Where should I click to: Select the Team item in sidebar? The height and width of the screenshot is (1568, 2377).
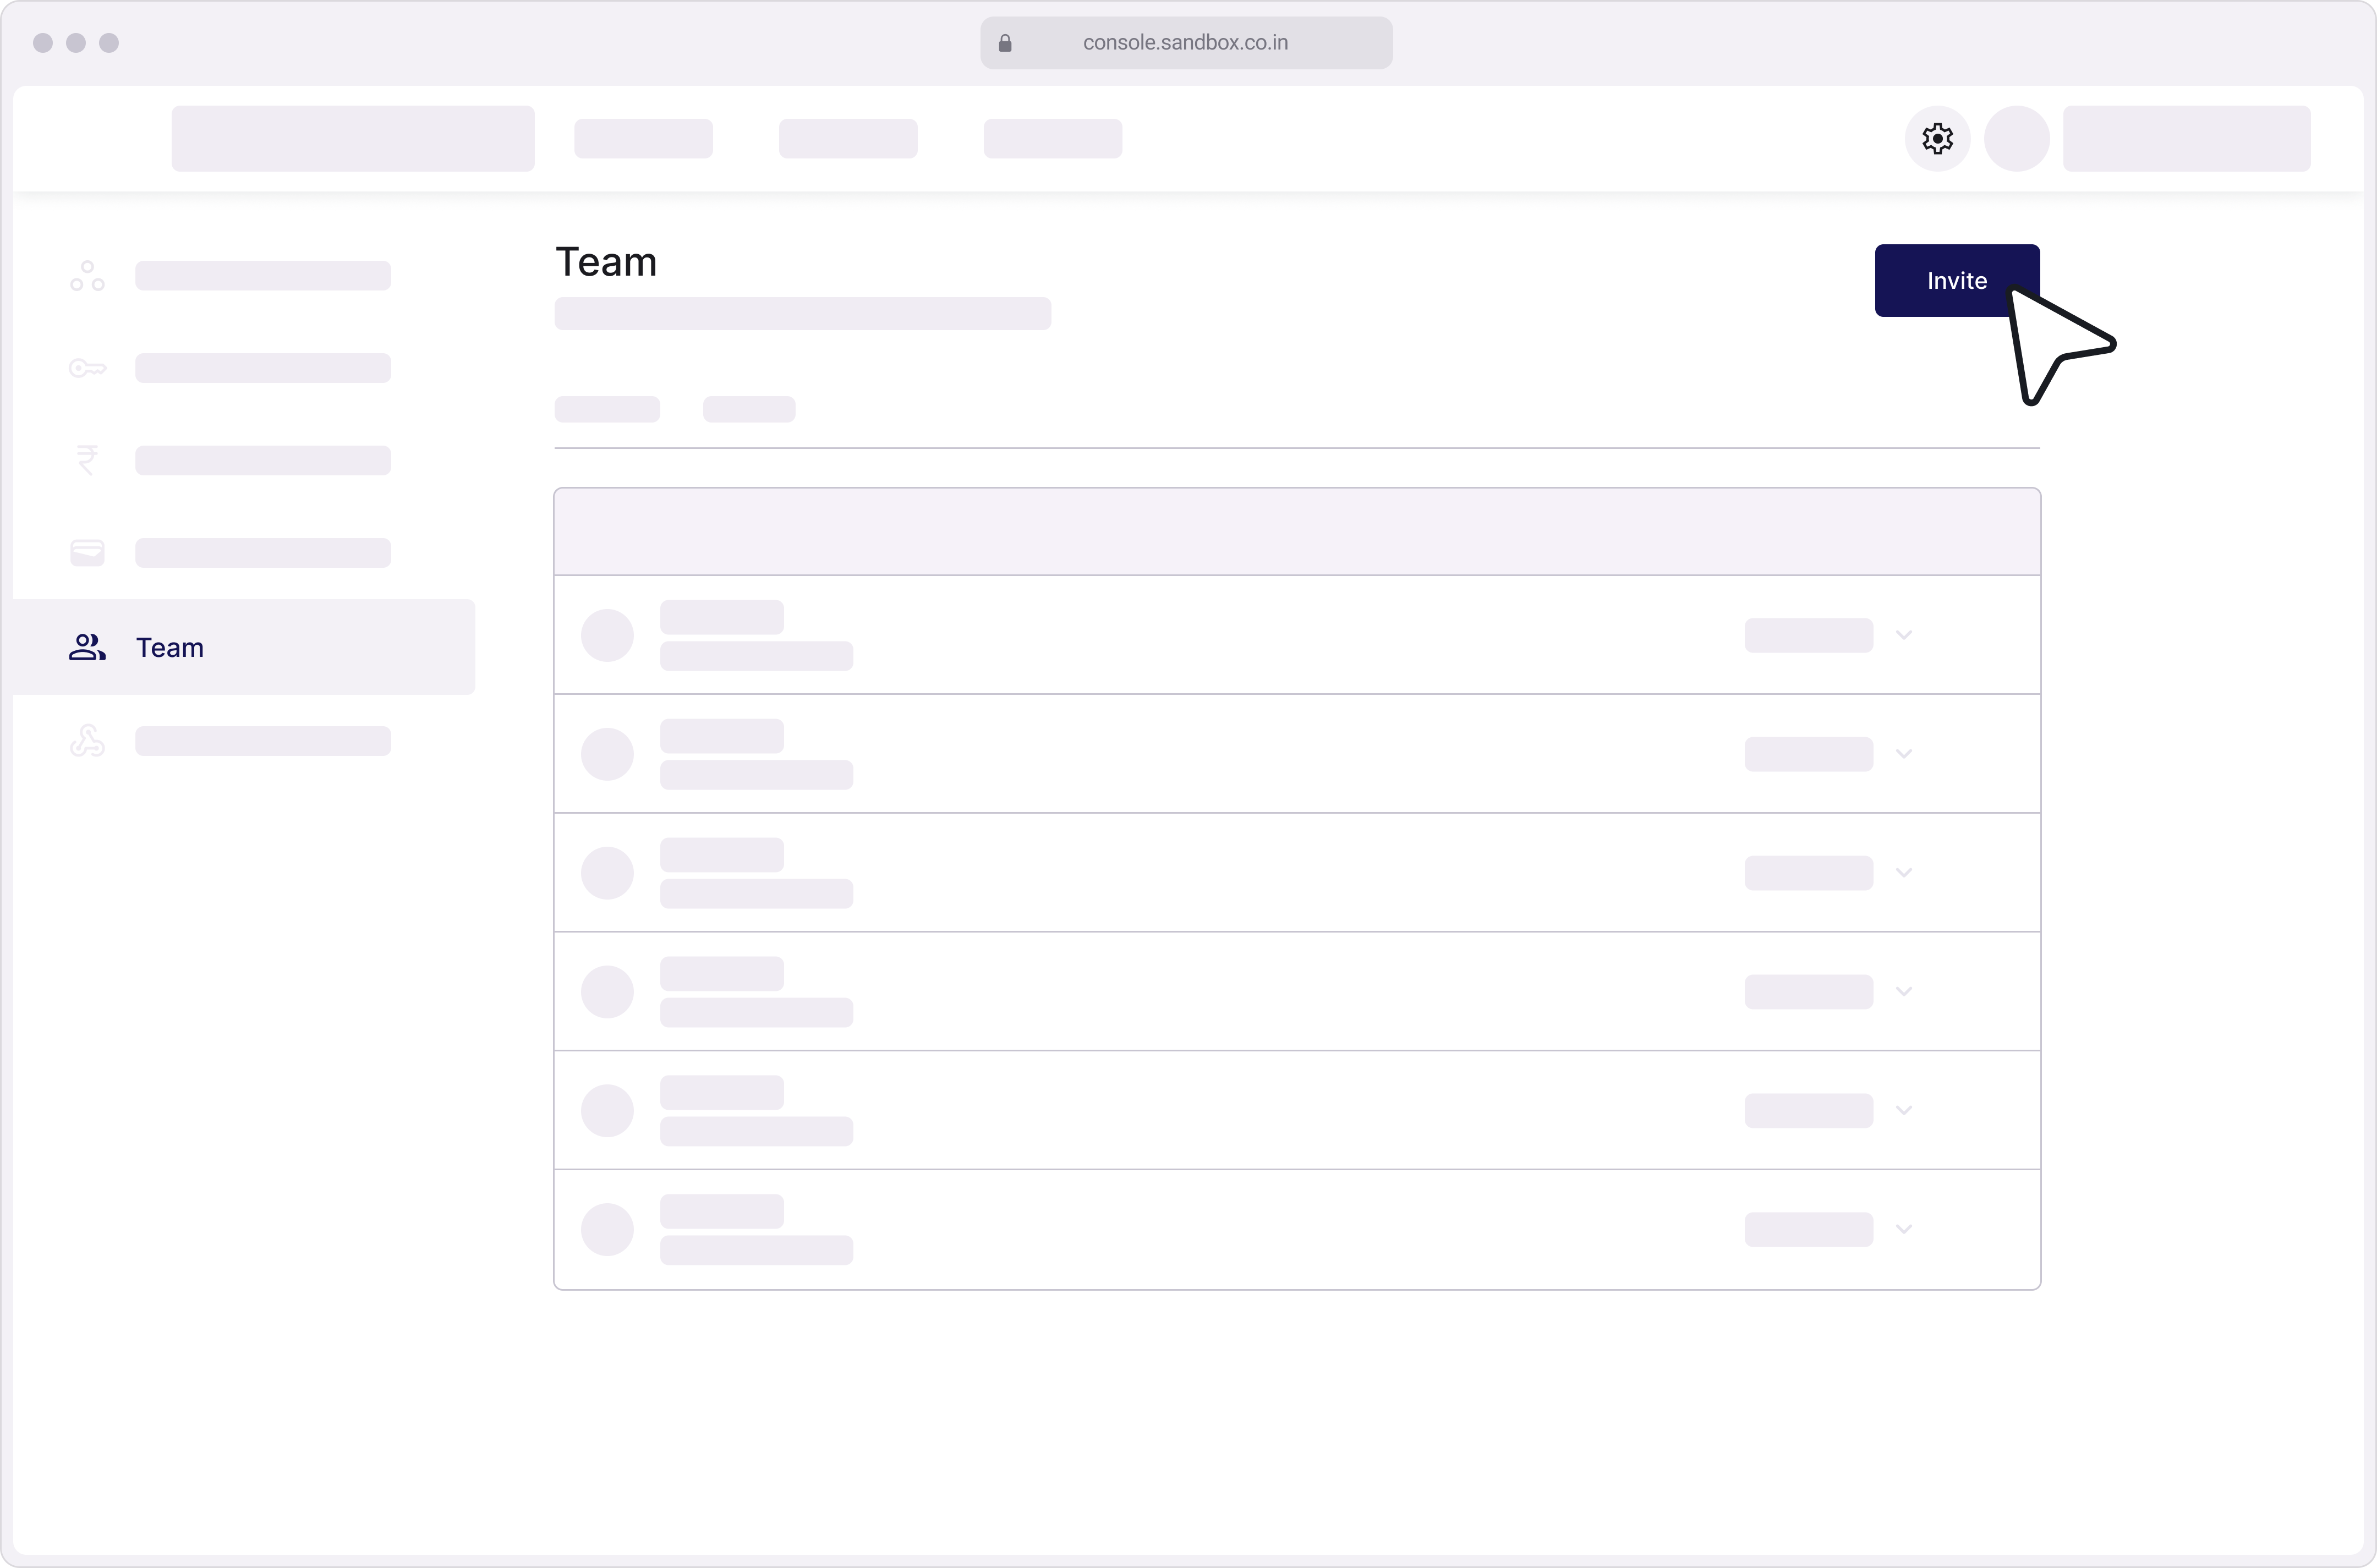244,647
